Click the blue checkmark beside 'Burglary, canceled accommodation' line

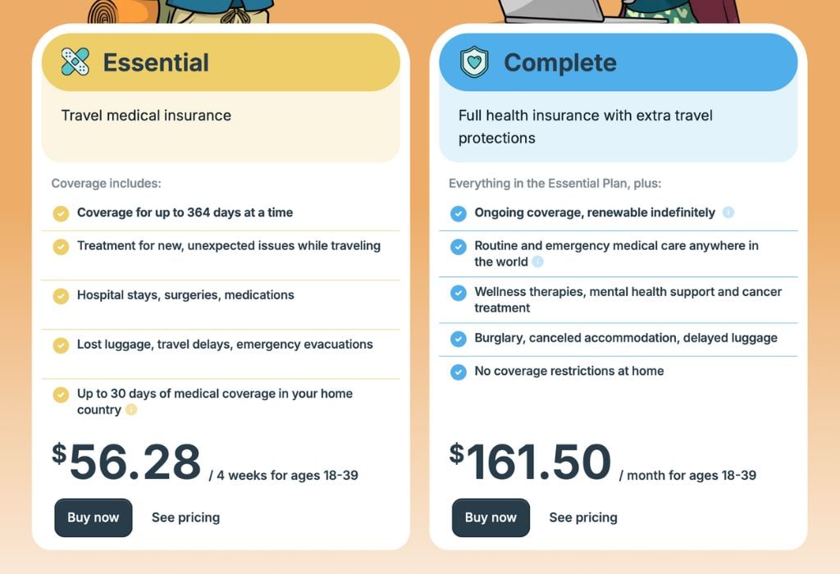pyautogui.click(x=458, y=338)
